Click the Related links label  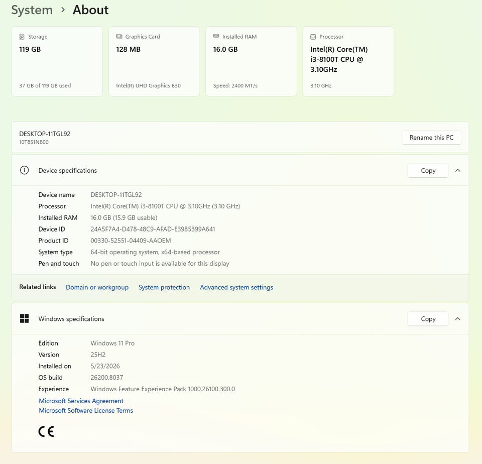[x=38, y=287]
